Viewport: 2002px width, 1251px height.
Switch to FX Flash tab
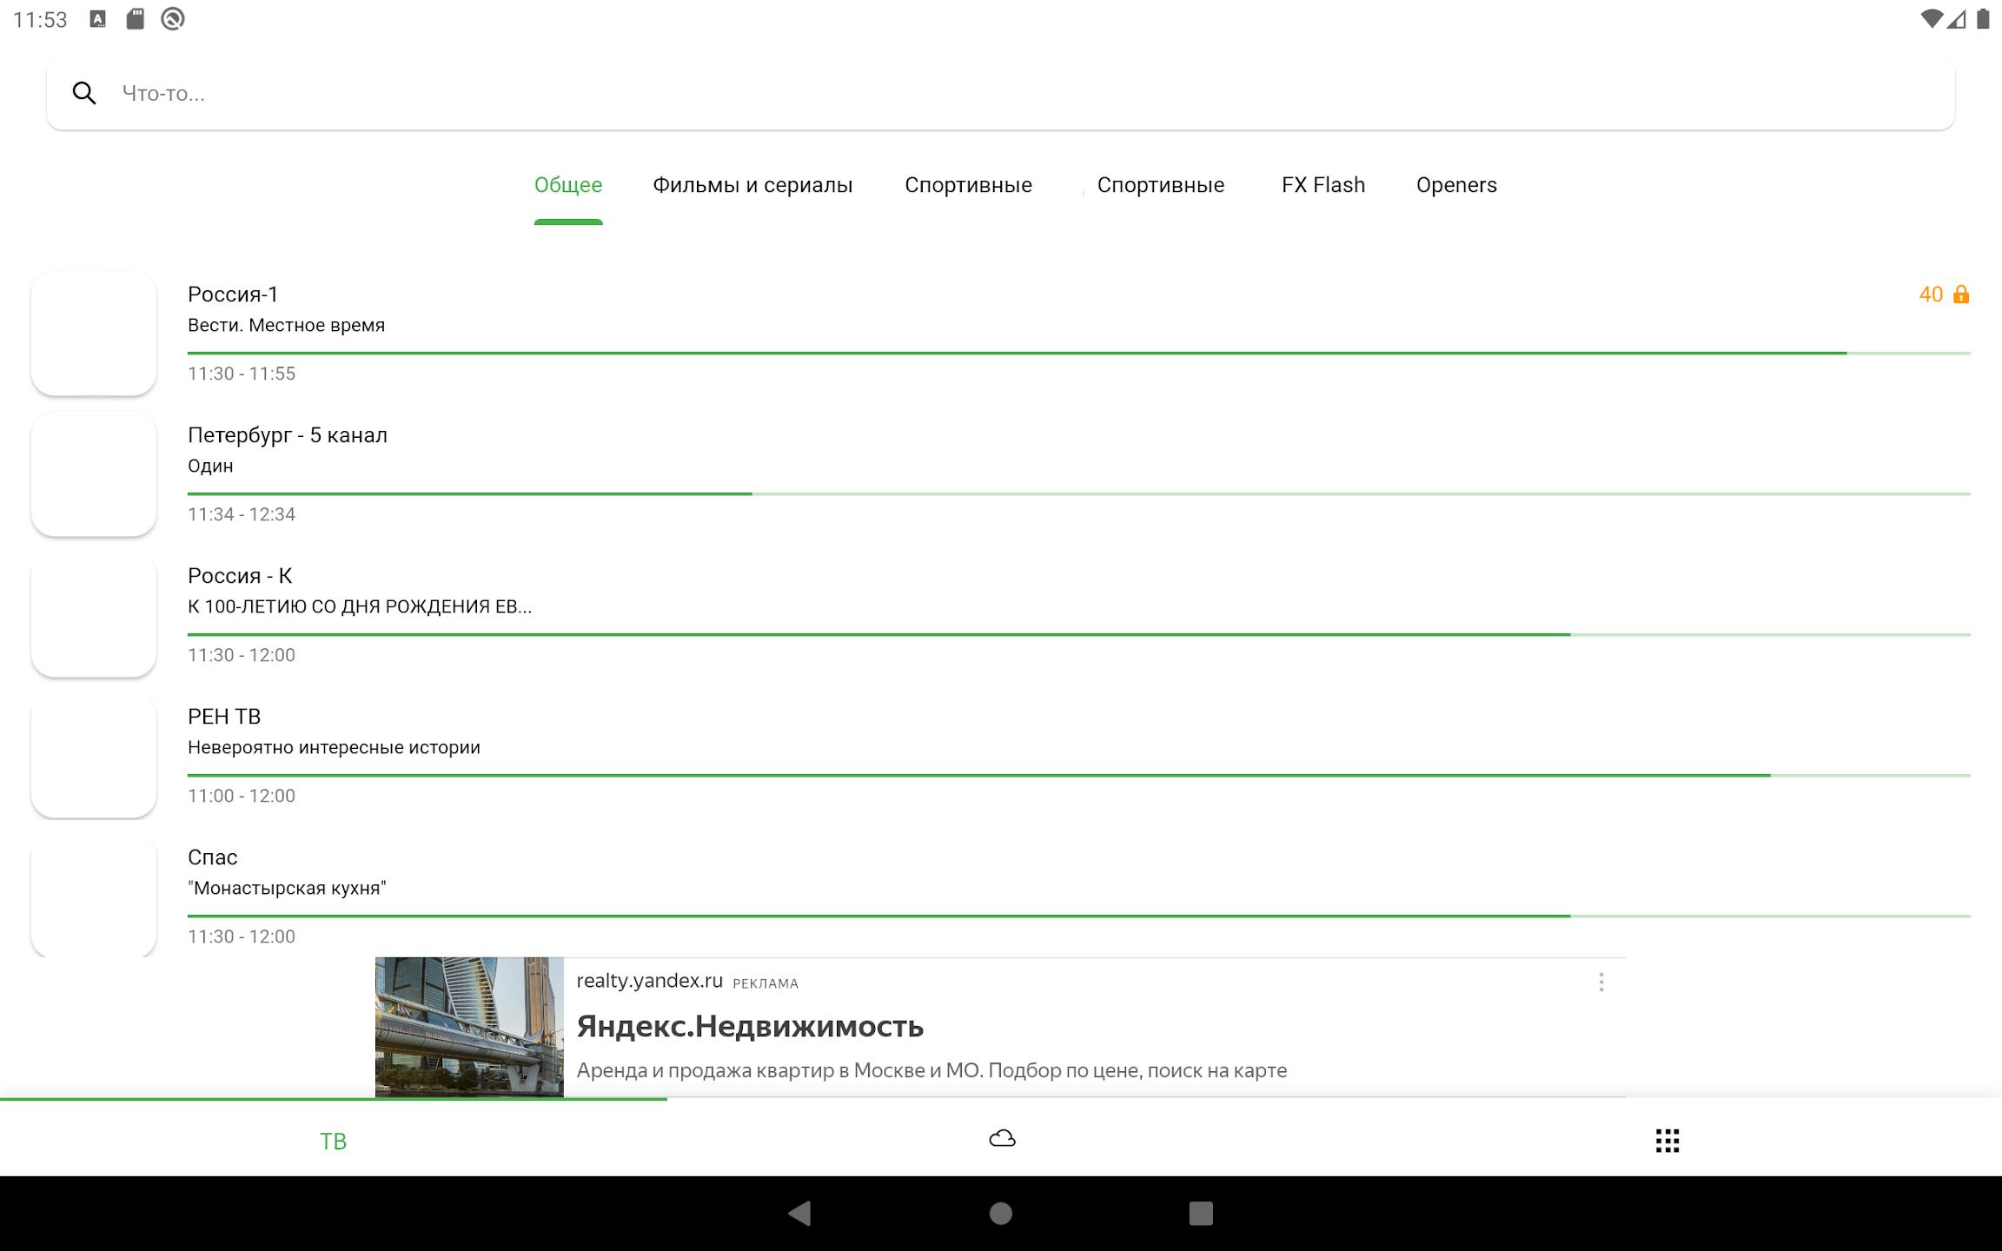pyautogui.click(x=1323, y=185)
